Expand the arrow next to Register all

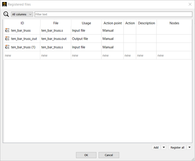point(189,147)
